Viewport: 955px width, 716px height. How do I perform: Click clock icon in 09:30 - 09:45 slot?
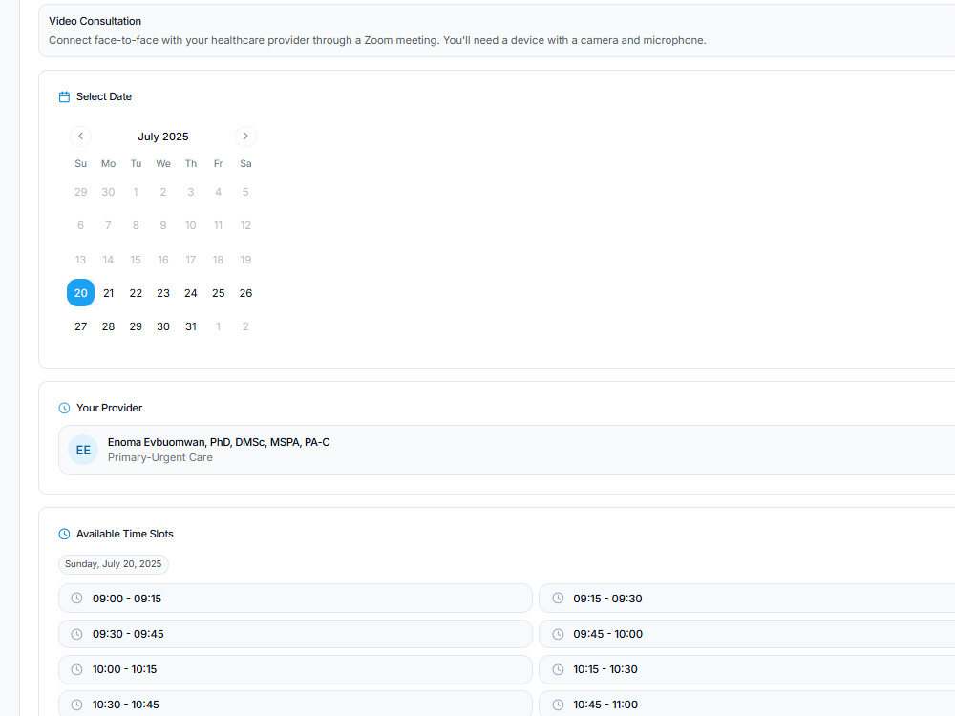tap(76, 634)
